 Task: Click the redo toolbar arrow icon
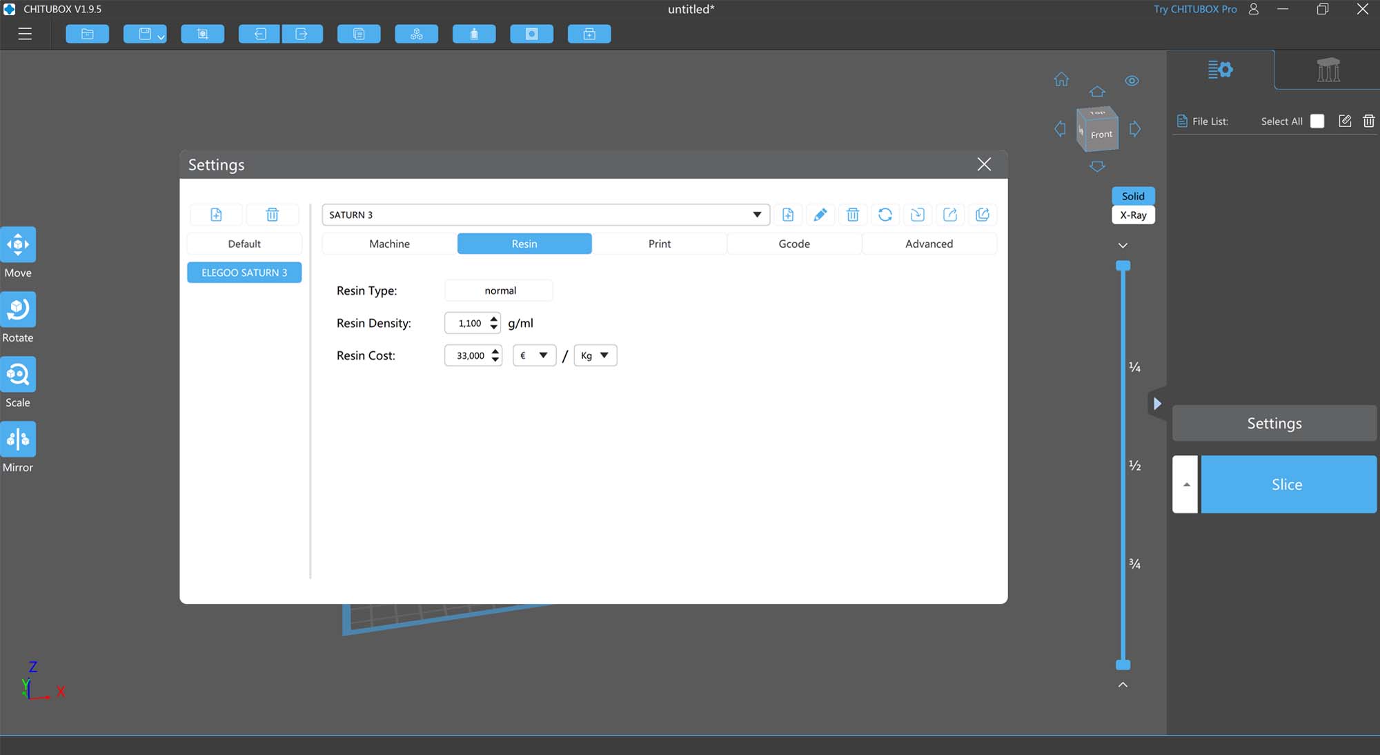click(x=302, y=34)
